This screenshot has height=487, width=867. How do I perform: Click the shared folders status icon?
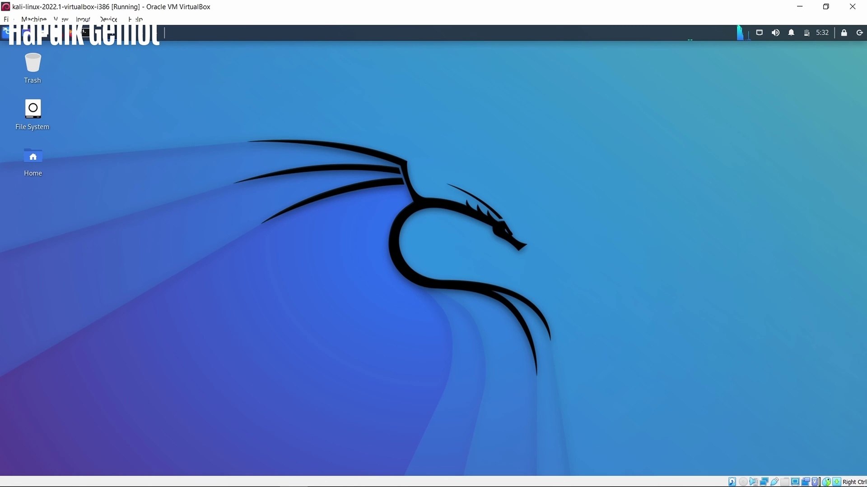(785, 482)
